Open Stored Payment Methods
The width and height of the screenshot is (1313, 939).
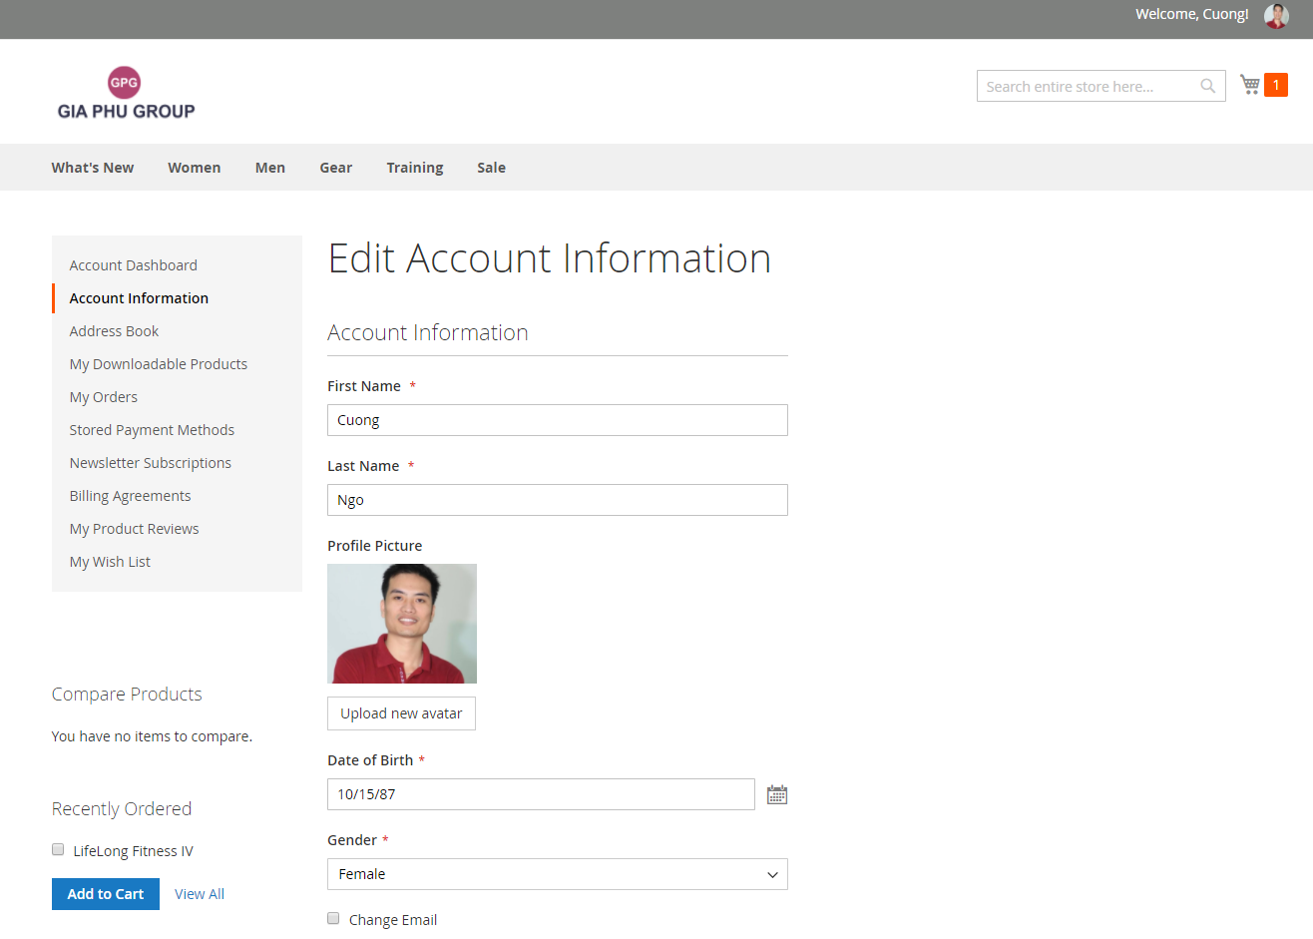click(152, 430)
